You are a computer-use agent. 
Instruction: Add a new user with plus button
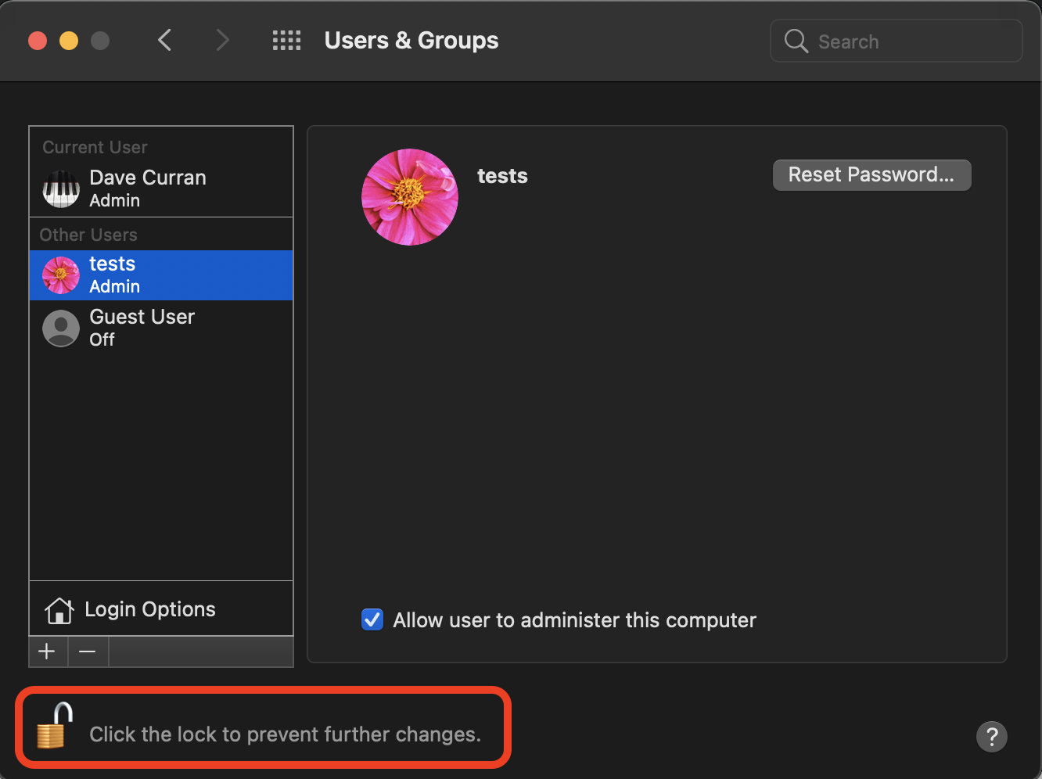click(x=48, y=652)
